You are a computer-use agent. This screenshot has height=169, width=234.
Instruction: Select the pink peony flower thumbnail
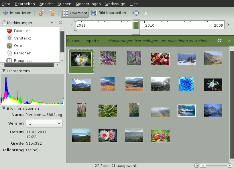tap(107, 135)
